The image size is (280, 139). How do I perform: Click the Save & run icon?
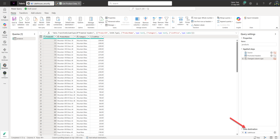[x=14, y=19]
